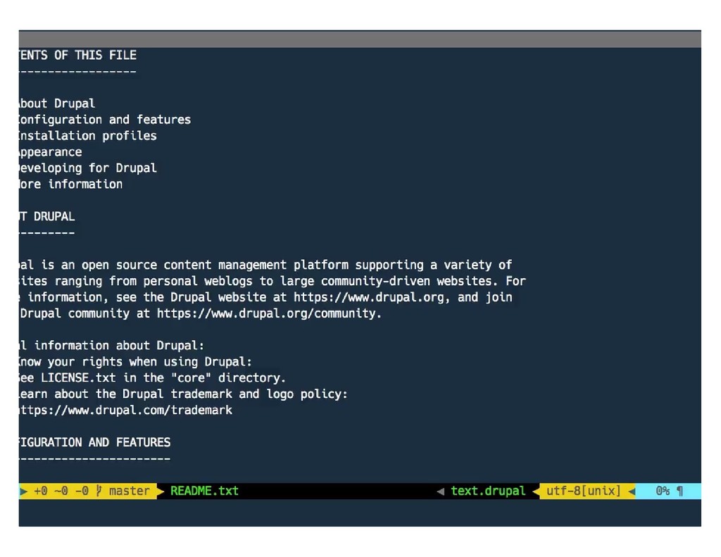Place the cursor on 'Installation profiles' line
The width and height of the screenshot is (721, 557).
coord(88,136)
